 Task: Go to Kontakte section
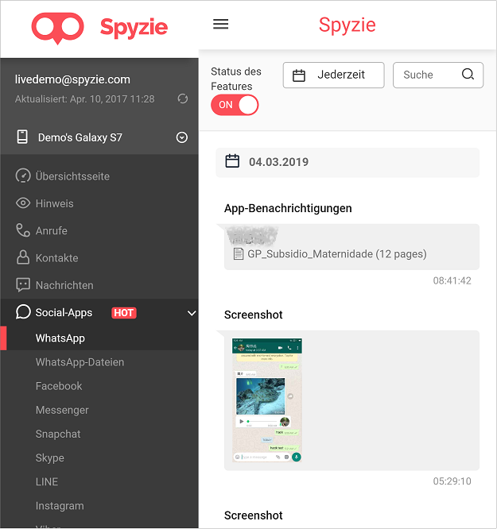[56, 258]
